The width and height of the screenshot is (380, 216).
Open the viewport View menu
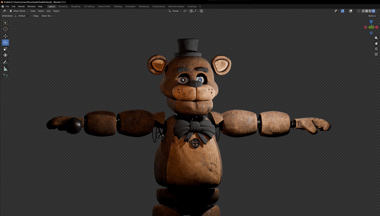[x=33, y=11]
